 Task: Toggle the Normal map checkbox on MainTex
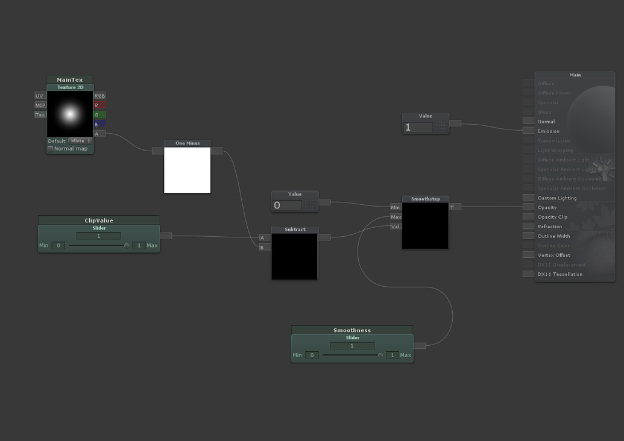point(51,148)
